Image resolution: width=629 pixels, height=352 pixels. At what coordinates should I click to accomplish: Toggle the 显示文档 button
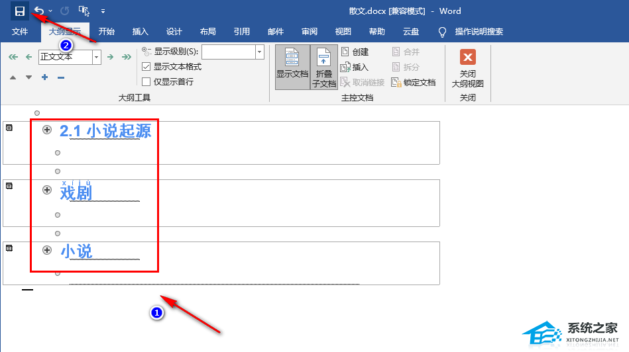tap(292, 67)
